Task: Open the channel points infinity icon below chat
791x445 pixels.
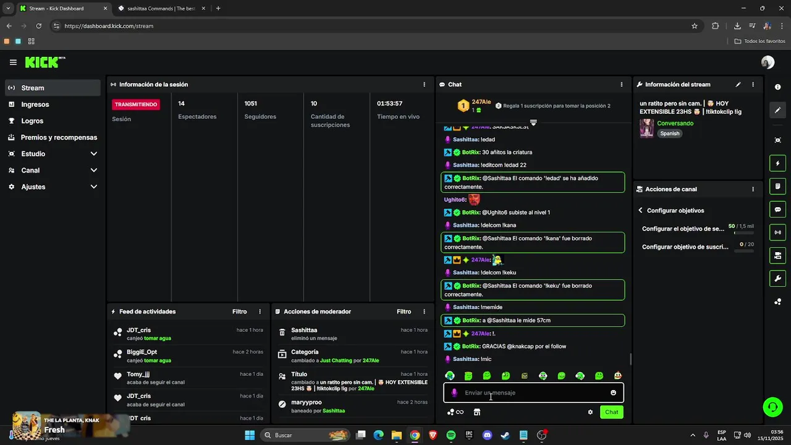Action: tap(455, 412)
